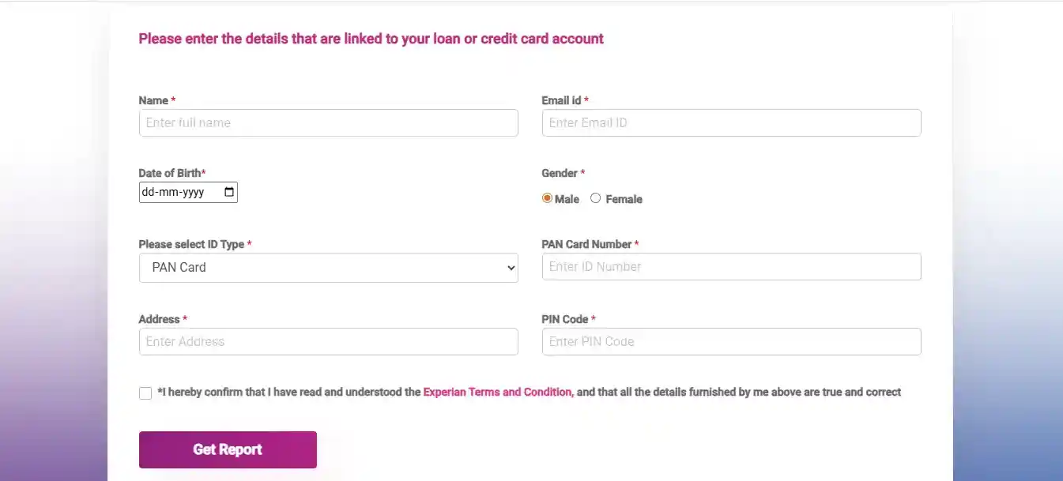Viewport: 1063px width, 481px height.
Task: Click the Enter Address field
Action: coord(328,341)
